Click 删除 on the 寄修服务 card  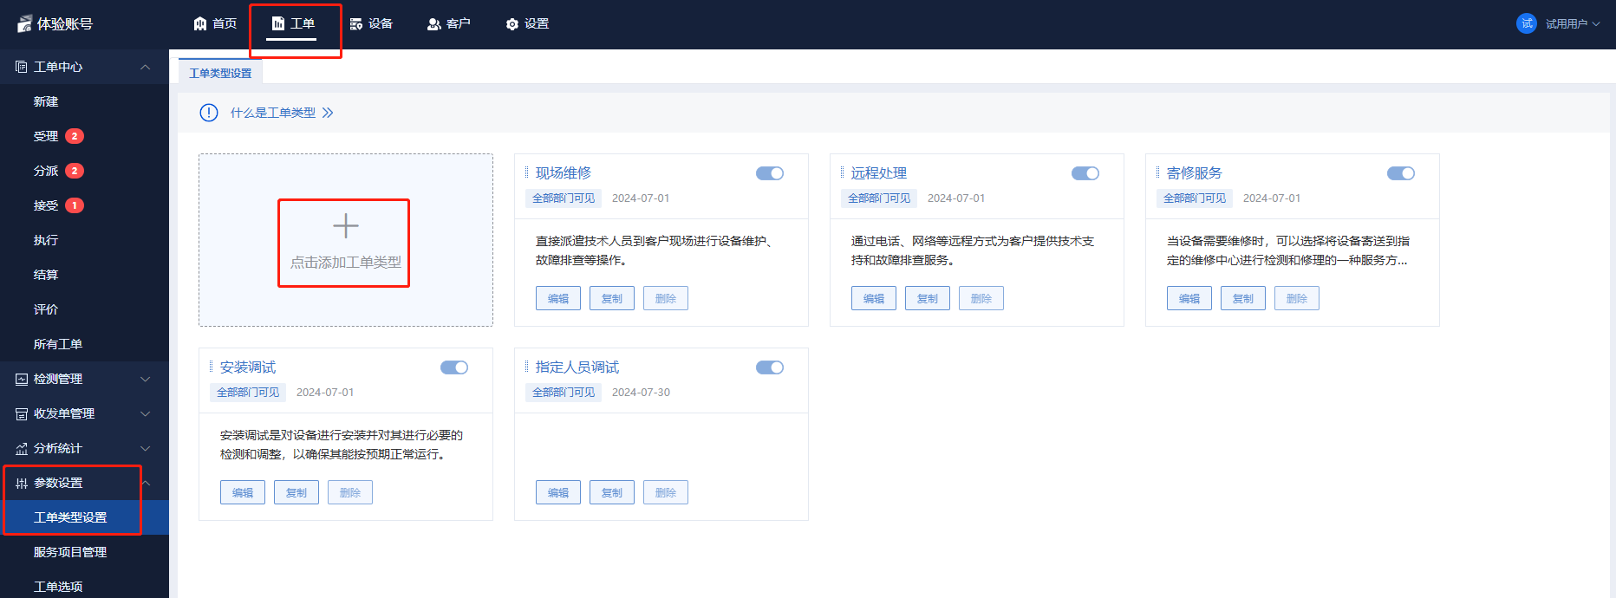pyautogui.click(x=1297, y=298)
